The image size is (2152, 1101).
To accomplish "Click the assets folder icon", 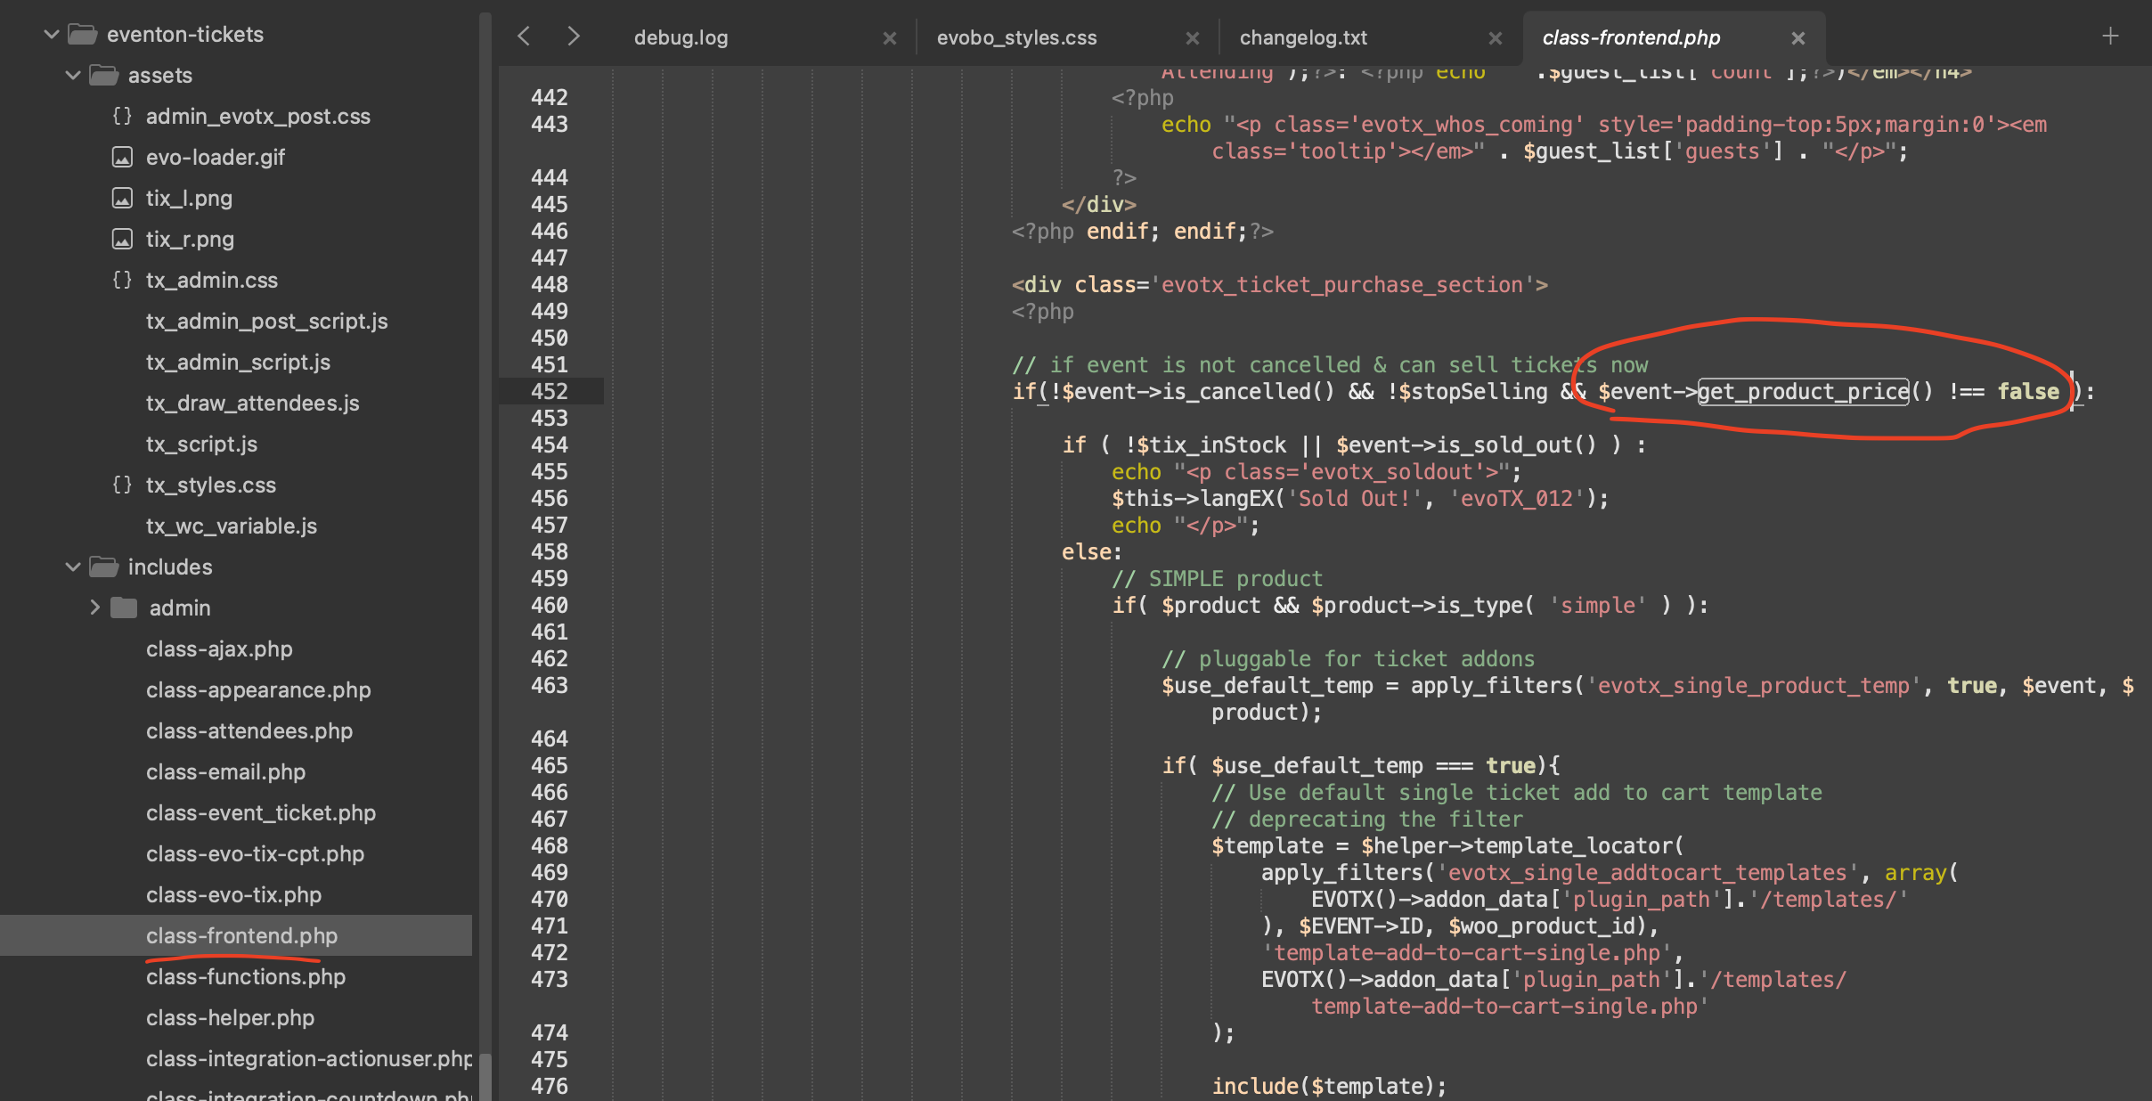I will click(x=104, y=76).
